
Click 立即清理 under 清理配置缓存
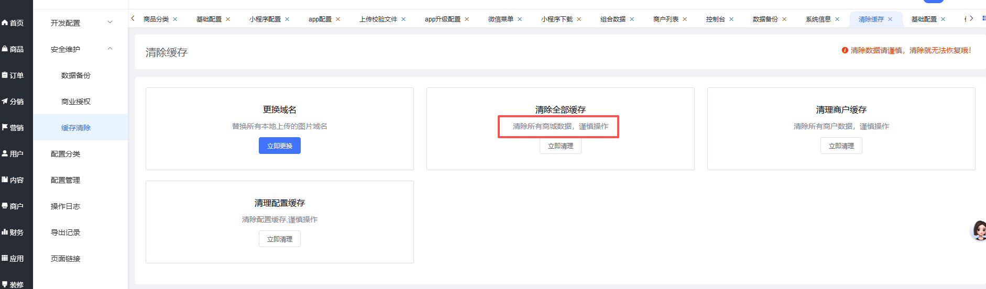(x=280, y=239)
